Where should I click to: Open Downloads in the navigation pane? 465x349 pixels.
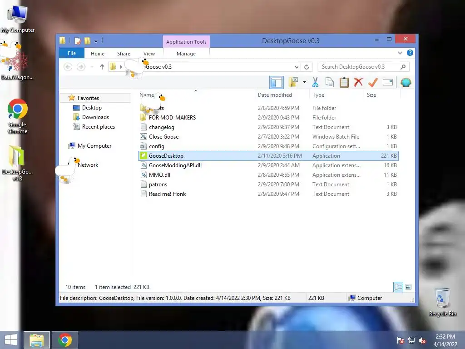[95, 117]
